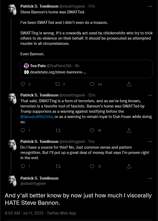Open more options on the 12m tweet
This screenshot has width=158, height=221.
click(x=150, y=95)
